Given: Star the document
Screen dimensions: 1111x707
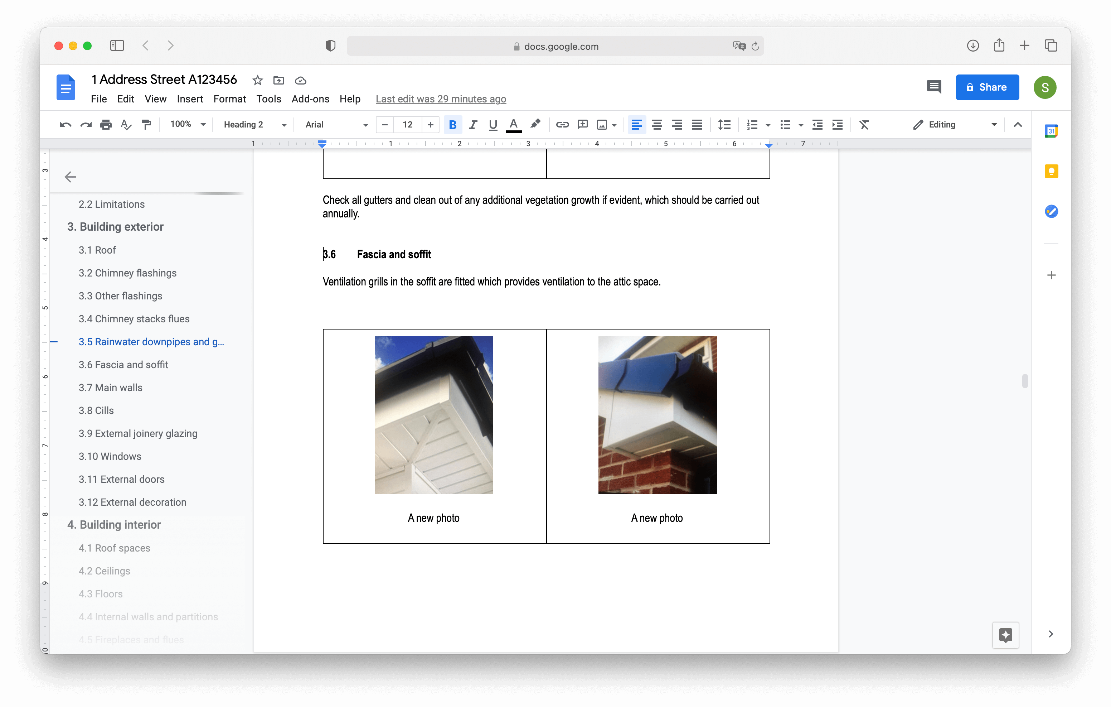Looking at the screenshot, I should pyautogui.click(x=257, y=80).
